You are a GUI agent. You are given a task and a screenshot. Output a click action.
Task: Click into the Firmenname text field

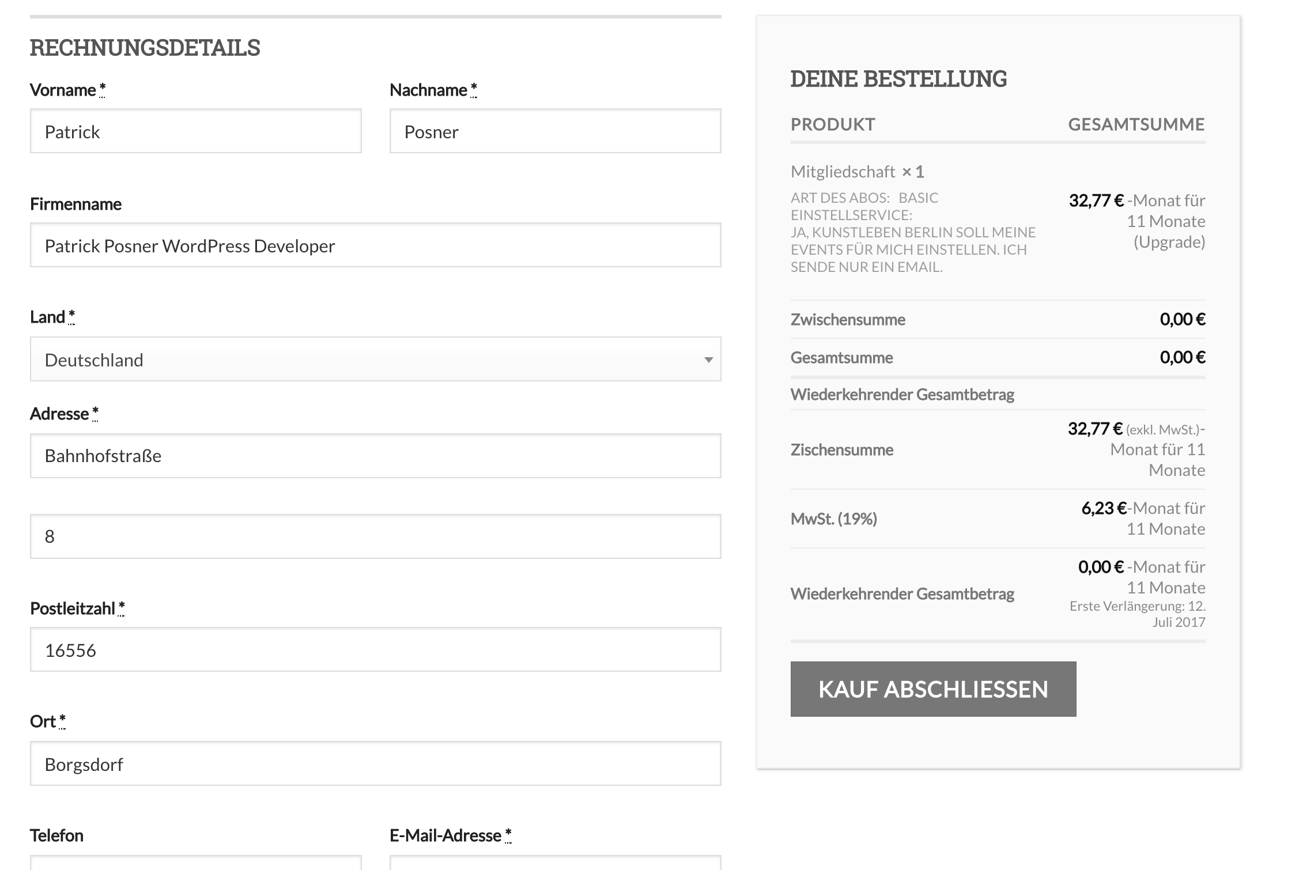(x=375, y=245)
